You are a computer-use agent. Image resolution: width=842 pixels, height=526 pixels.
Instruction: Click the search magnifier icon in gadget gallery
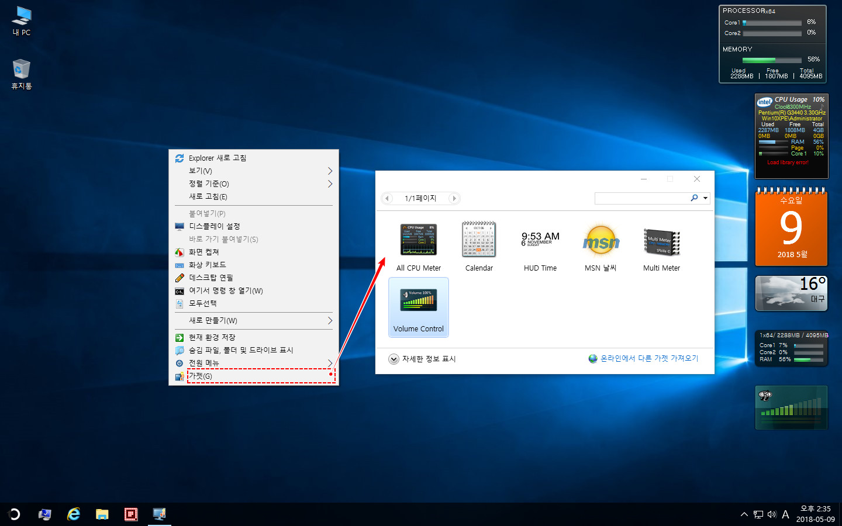(694, 198)
